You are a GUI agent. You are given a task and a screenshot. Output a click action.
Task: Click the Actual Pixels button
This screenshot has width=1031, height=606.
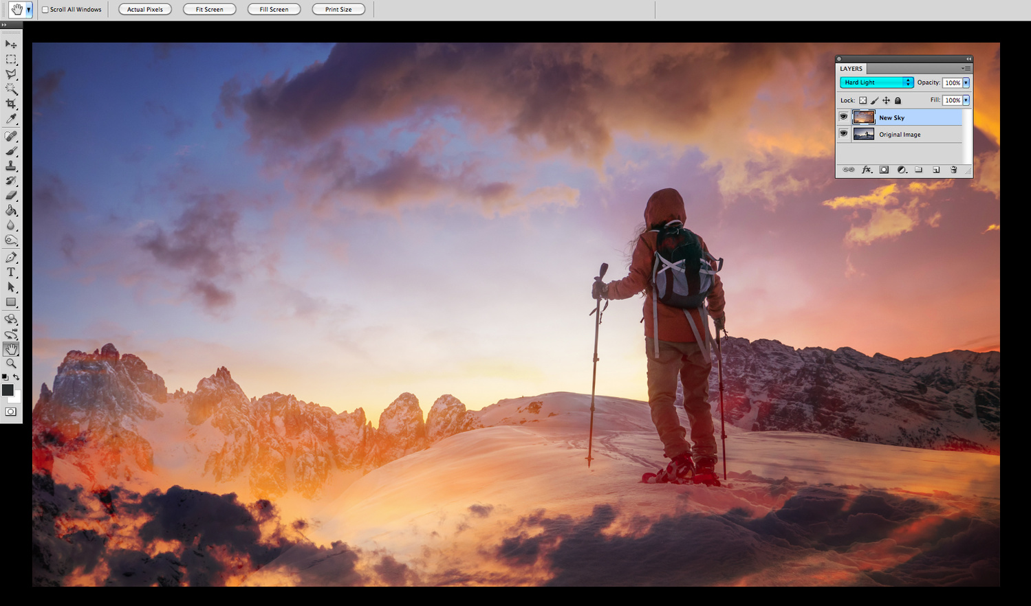pos(145,10)
